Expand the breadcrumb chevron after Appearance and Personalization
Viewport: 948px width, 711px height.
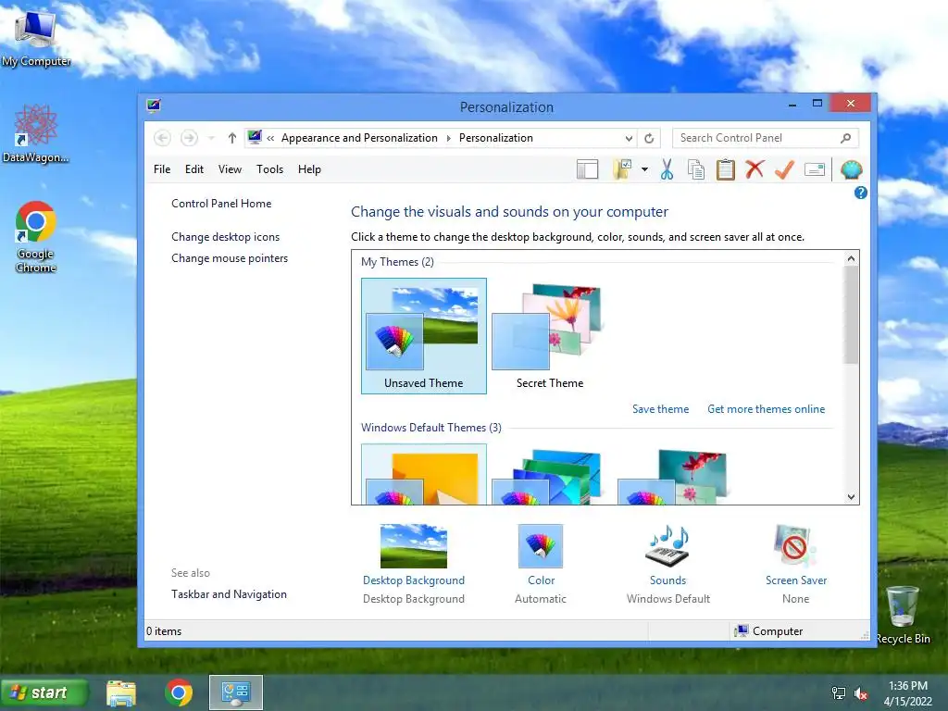449,139
